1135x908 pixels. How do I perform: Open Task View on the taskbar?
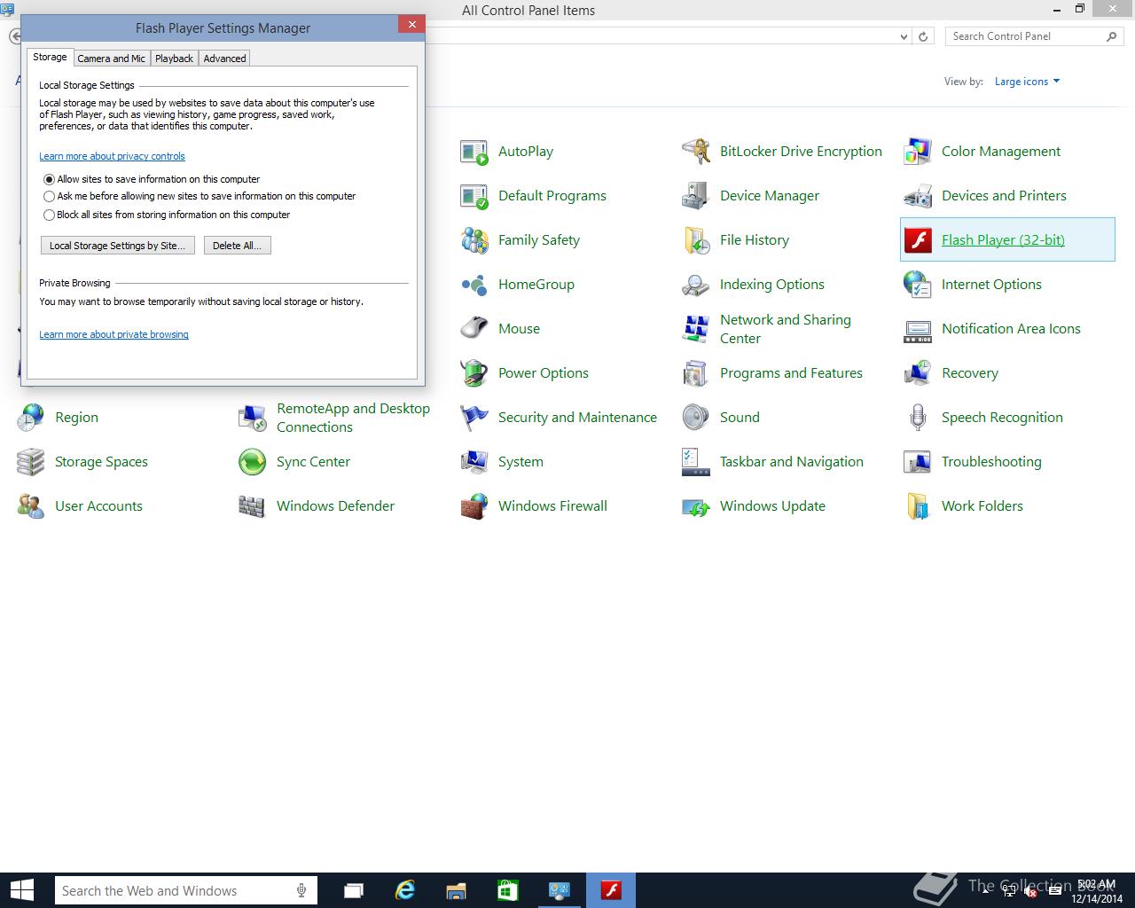354,890
